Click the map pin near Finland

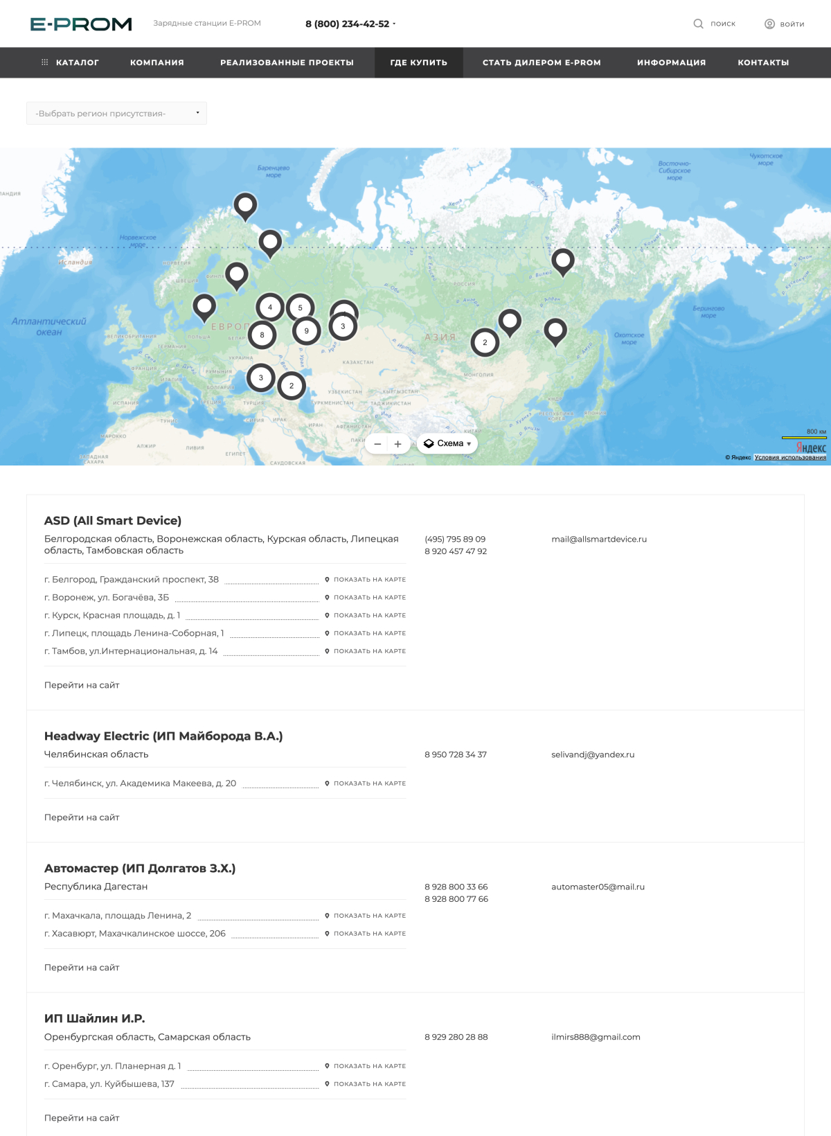pyautogui.click(x=237, y=276)
